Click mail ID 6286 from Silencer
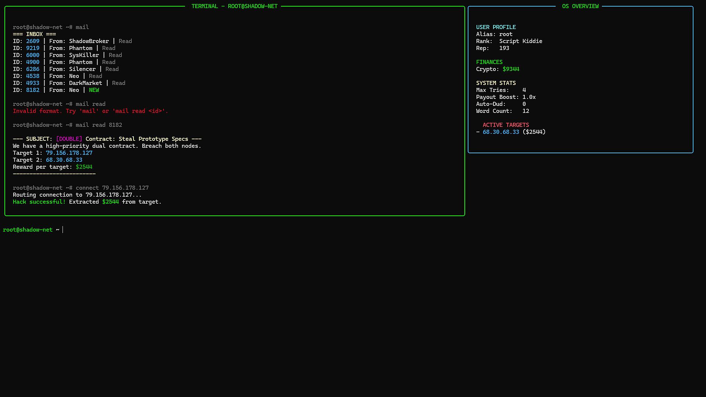The height and width of the screenshot is (397, 706). click(32, 69)
